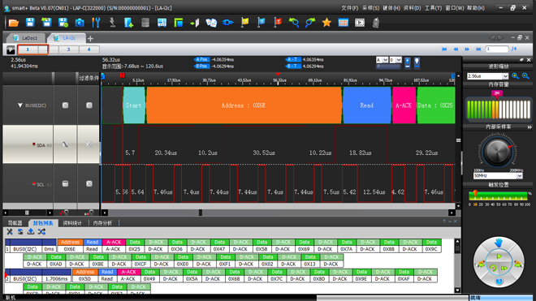Click the database cylinder icon in the toolbar
Screen dimensions: 536x301
click(145, 23)
